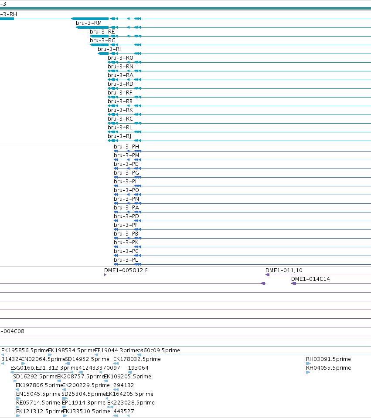Screen dimensions: 371x418
Task: Click the bru-3-RG transcript label
Action: pyautogui.click(x=102, y=40)
